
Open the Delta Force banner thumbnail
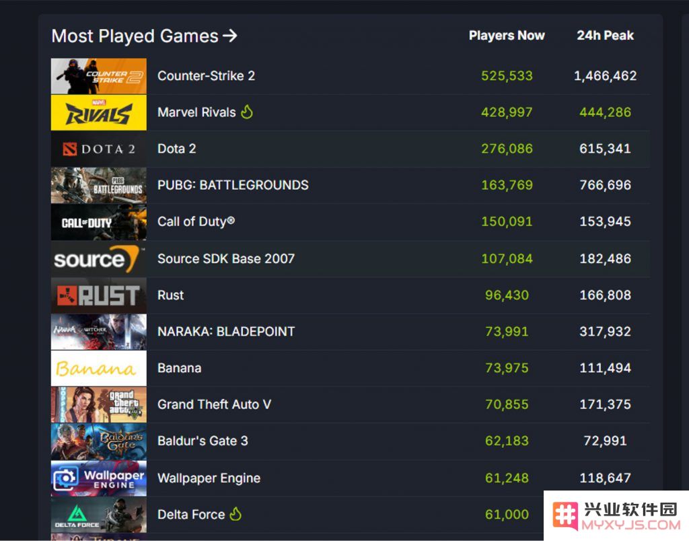(99, 515)
